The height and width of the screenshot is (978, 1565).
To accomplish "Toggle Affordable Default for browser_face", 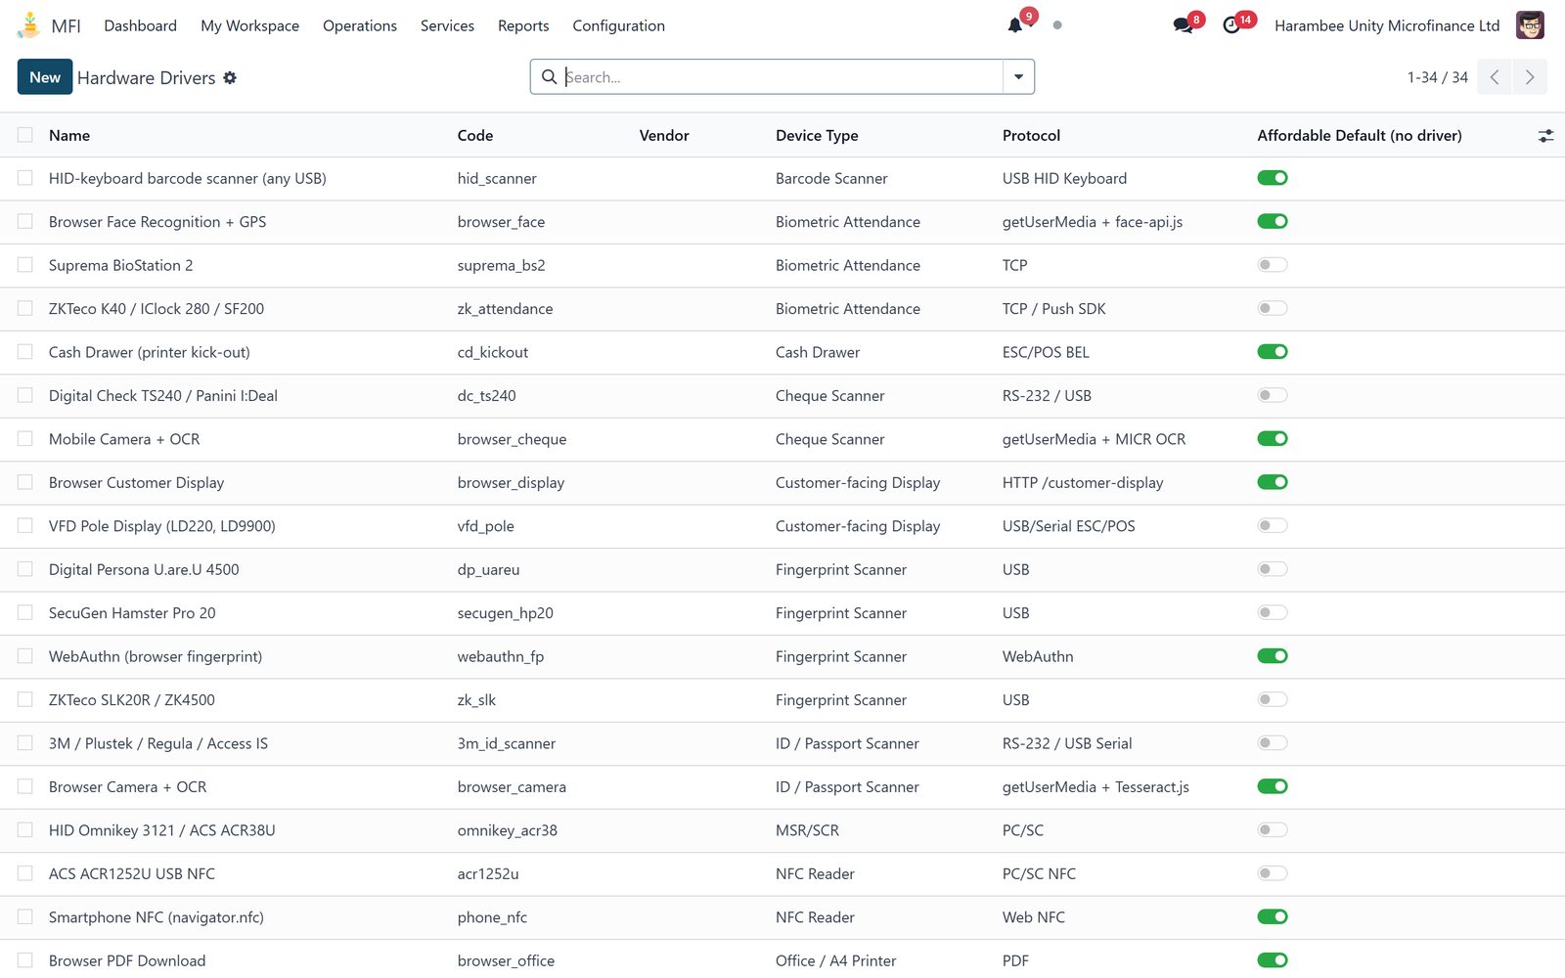I will pyautogui.click(x=1273, y=221).
